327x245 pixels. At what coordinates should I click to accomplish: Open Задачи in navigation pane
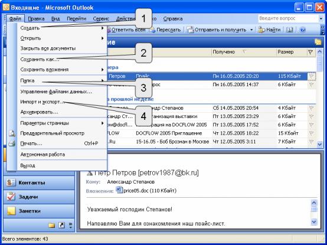(x=39, y=197)
